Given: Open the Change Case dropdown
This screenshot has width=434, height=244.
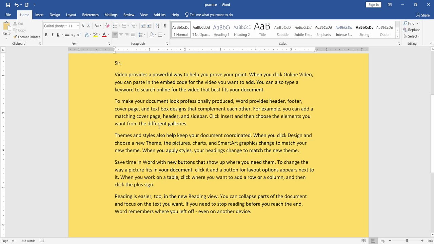Looking at the screenshot, I should pos(98,26).
